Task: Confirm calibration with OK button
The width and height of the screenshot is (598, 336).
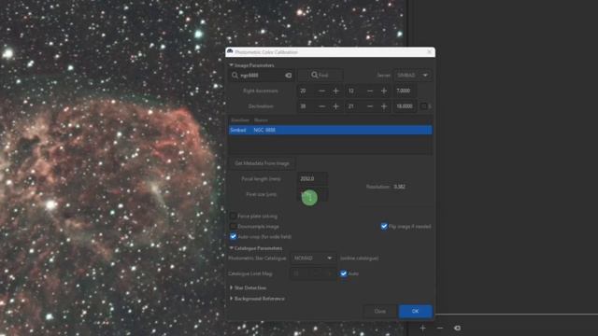Action: 415,311
